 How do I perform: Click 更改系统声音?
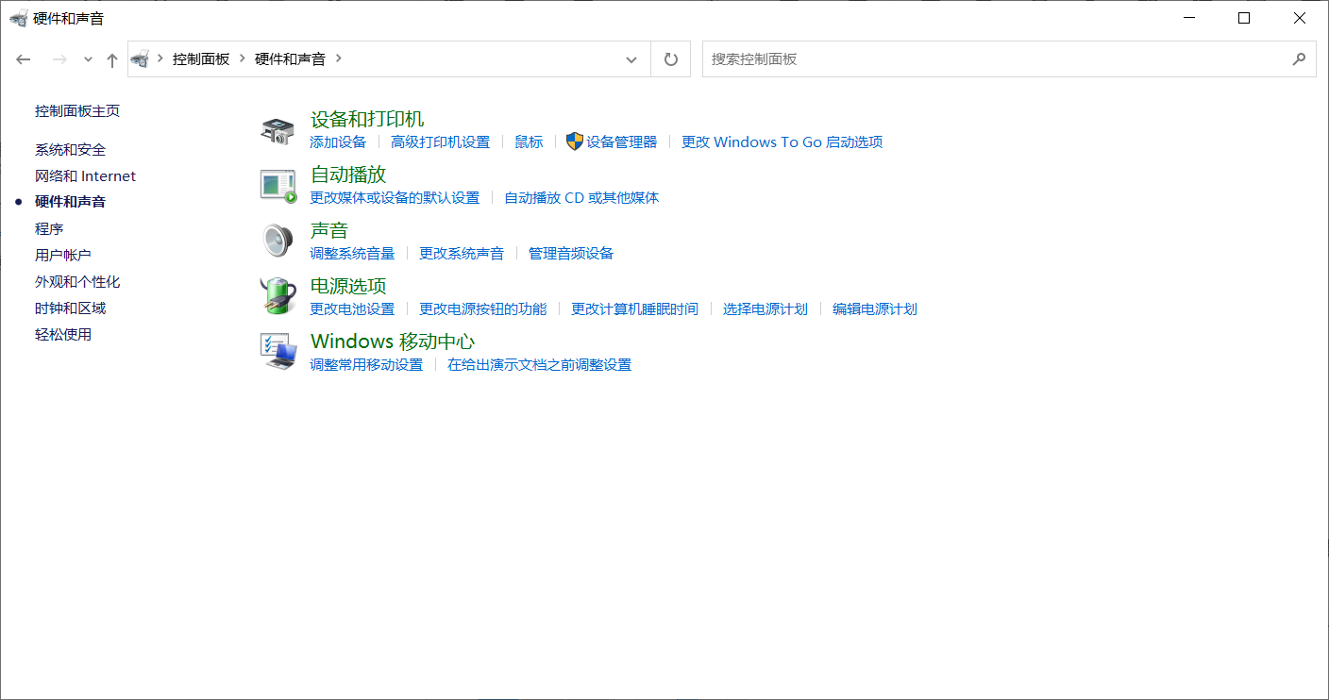[x=462, y=254]
